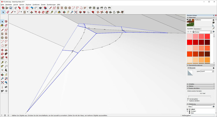Viewport: 217px width, 117px height.
Task: Expand the 'Mentor' panel
Action: pos(191,86)
